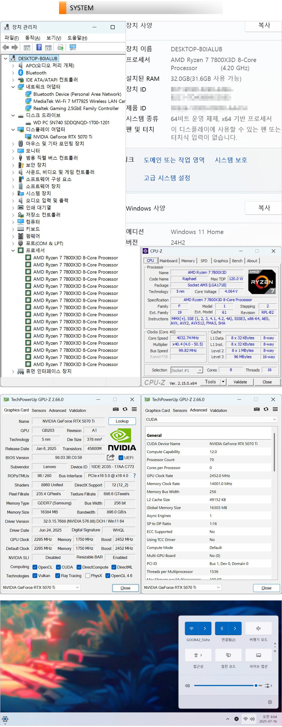
Task: Click the Device Manager help icon
Action: click(39, 48)
